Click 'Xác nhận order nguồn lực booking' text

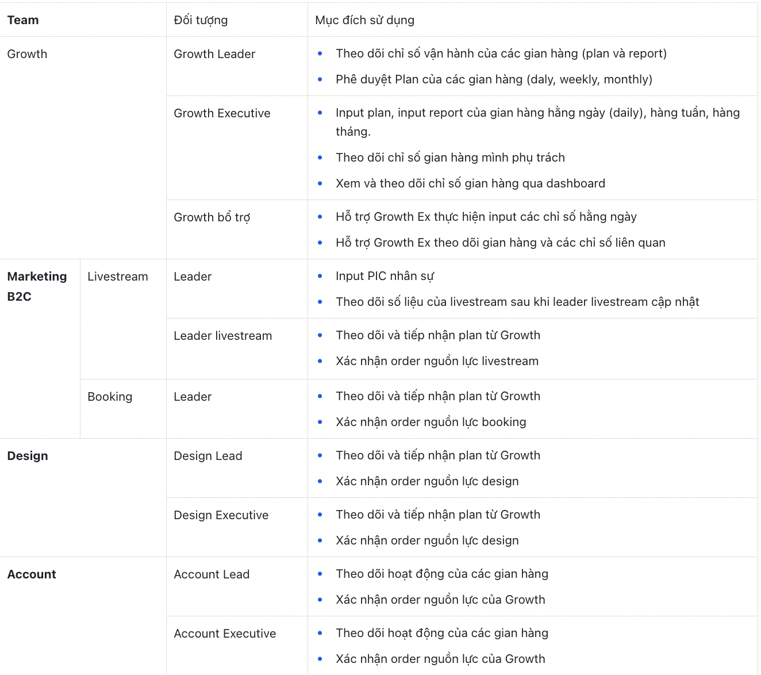[431, 422]
